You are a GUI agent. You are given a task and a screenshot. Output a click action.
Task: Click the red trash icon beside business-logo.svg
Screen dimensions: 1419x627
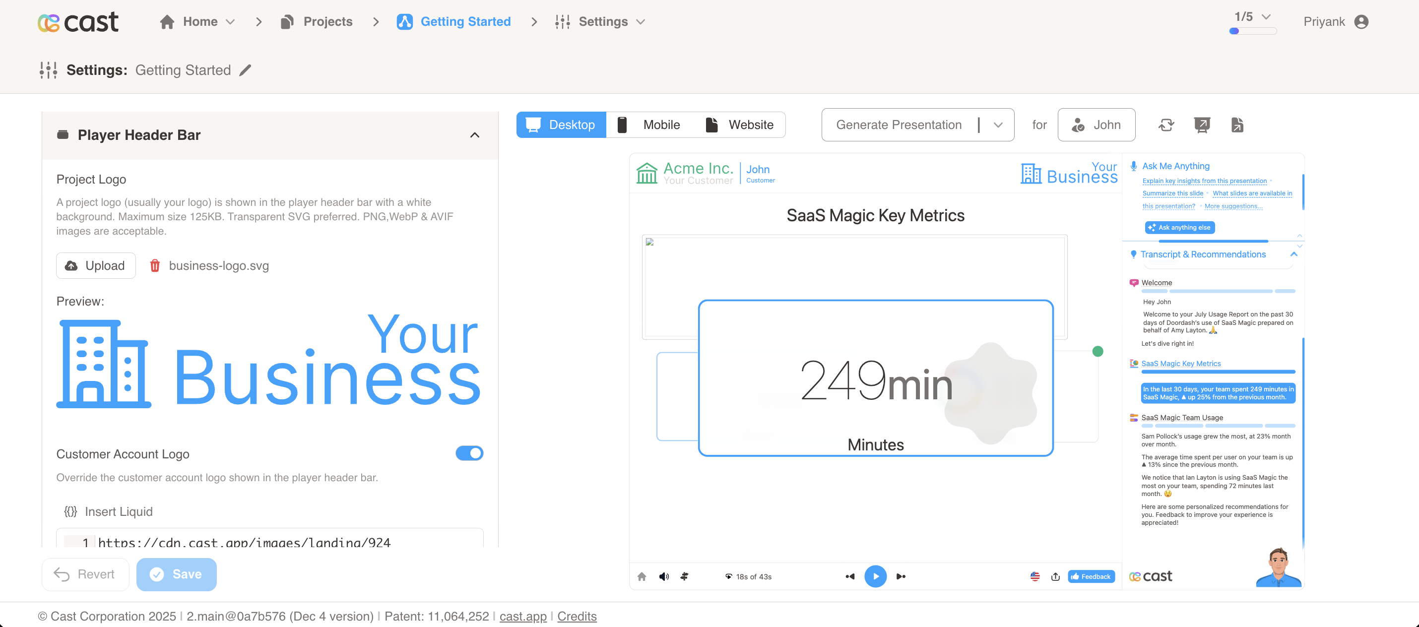[155, 265]
